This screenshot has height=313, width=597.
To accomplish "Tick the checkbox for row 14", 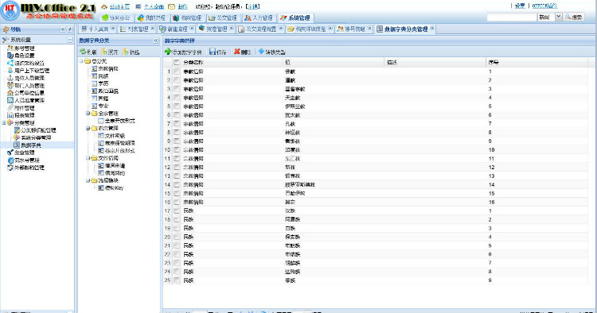I will 176,184.
